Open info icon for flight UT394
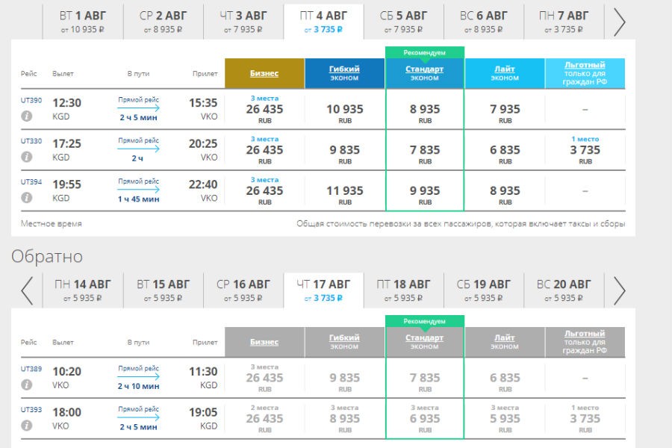Screen dimensions: 672x448 click(x=27, y=198)
